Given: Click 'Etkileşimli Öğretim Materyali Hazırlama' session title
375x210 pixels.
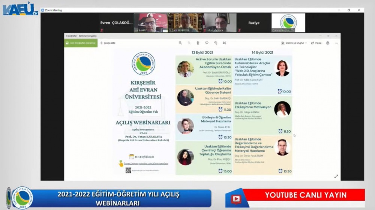Looking at the screenshot, I should point(216,119).
